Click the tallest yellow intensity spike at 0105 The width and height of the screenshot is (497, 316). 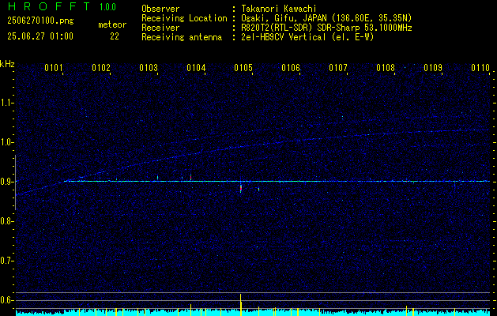(x=240, y=305)
